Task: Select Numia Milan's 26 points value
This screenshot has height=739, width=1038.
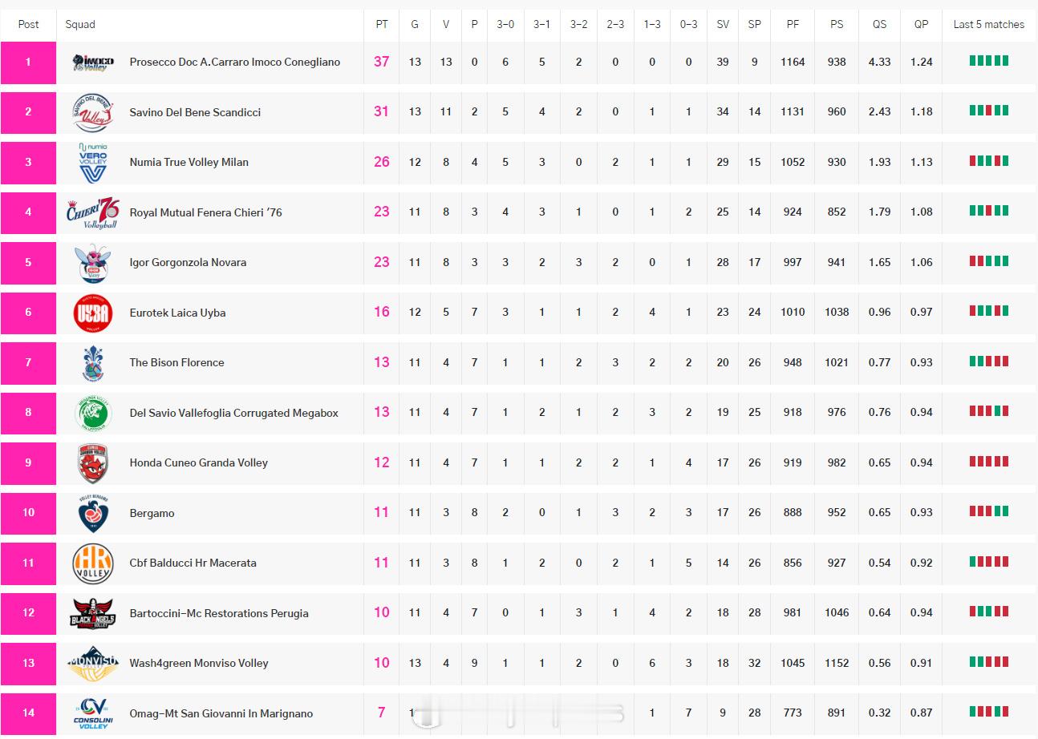Action: tap(382, 162)
